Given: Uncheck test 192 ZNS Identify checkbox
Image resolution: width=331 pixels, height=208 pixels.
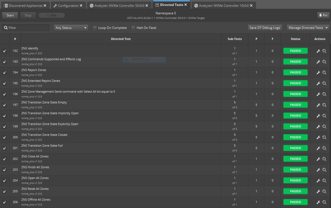Looking at the screenshot, I should click(4, 51).
